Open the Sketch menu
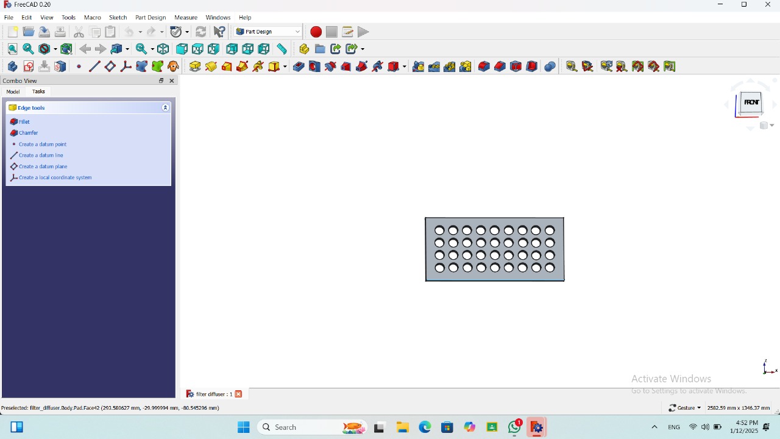Viewport: 780px width, 439px height. click(x=118, y=18)
